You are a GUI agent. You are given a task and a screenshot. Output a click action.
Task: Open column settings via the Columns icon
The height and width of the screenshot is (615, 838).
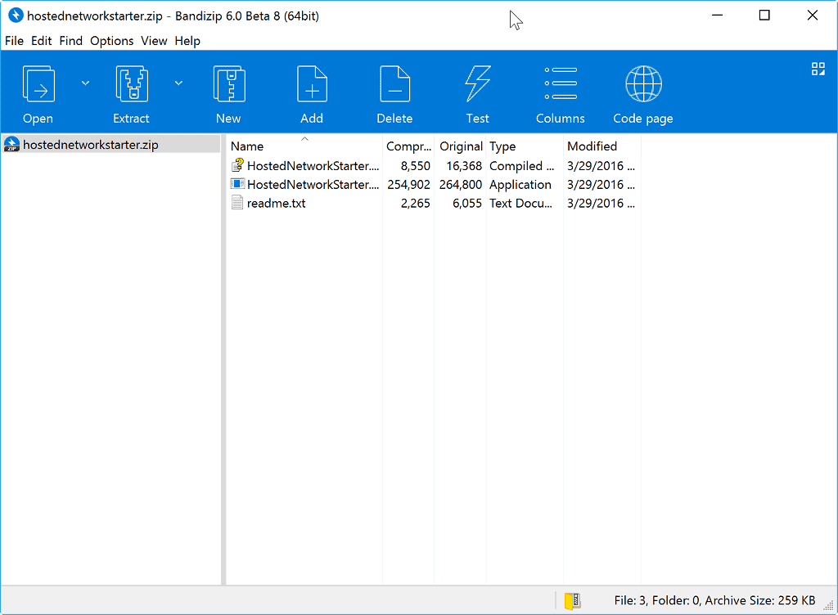560,90
